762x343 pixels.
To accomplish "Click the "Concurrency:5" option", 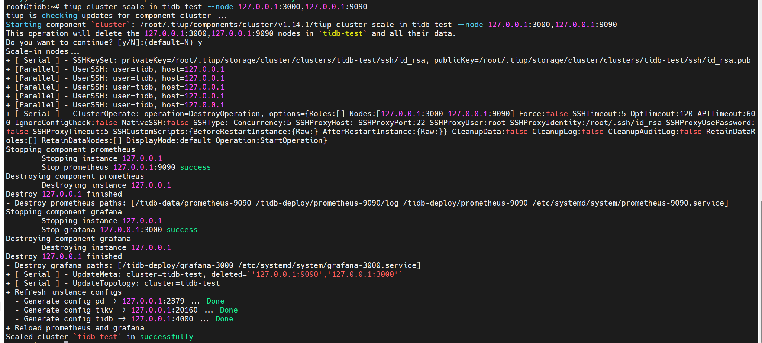I will (262, 123).
